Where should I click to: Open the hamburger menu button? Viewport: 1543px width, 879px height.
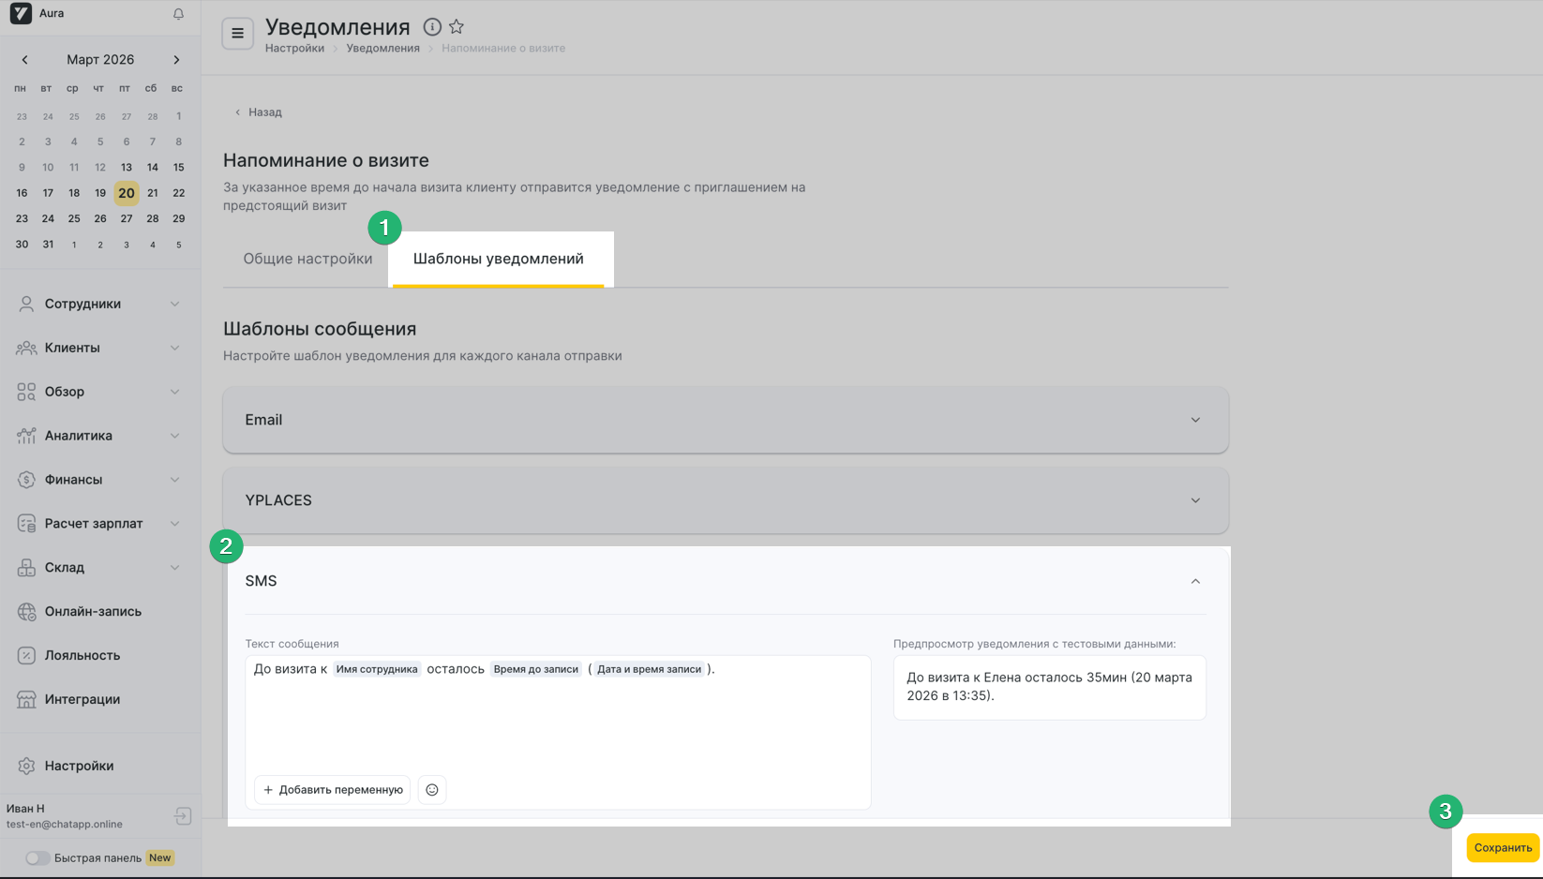pyautogui.click(x=237, y=34)
